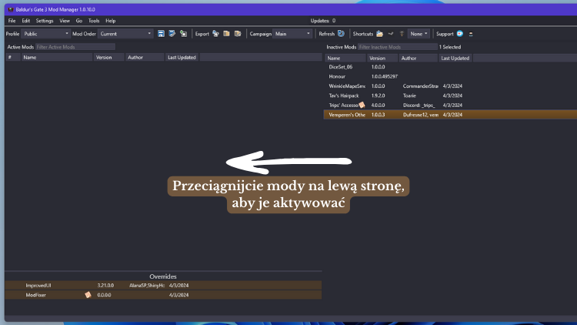Click the Support label in toolbar
Viewport: 577px width, 325px height.
[x=445, y=34]
